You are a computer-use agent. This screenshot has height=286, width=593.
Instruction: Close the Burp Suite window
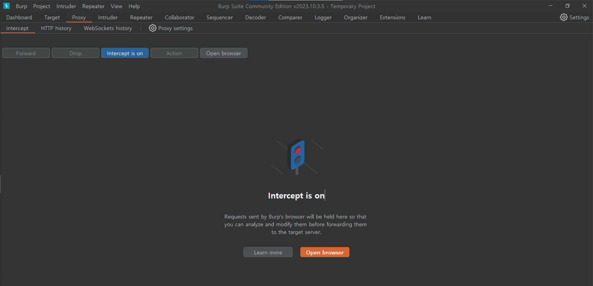(x=584, y=6)
